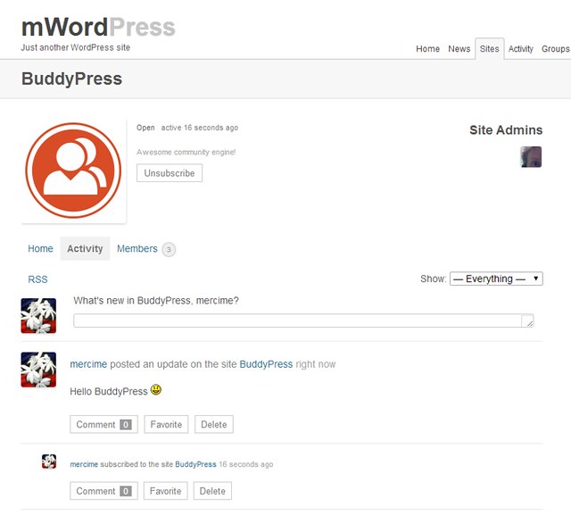
Task: Switch to the site's Home tab
Action: point(40,248)
